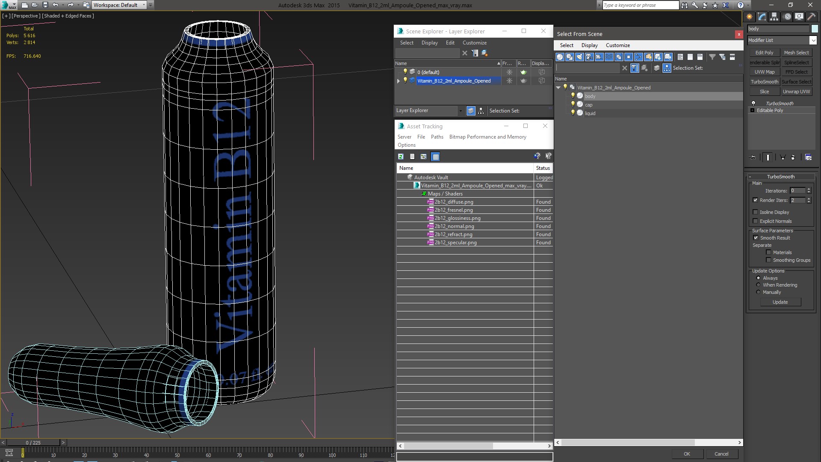
Task: Click the UVW Map modifier button
Action: coord(764,72)
